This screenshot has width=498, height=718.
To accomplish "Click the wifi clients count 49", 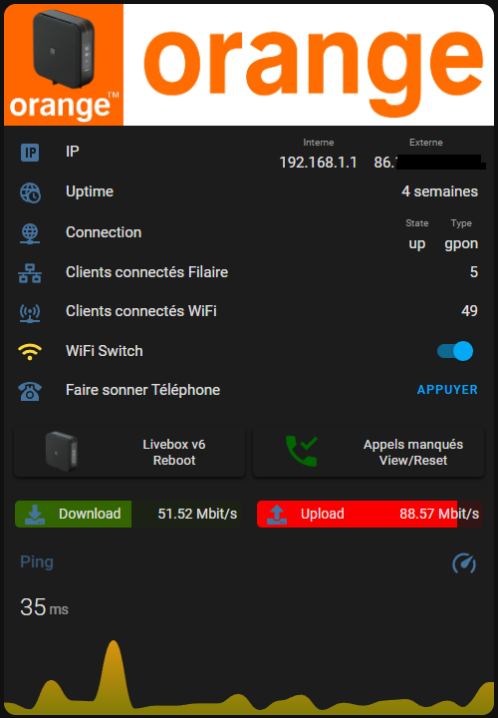I will (469, 311).
